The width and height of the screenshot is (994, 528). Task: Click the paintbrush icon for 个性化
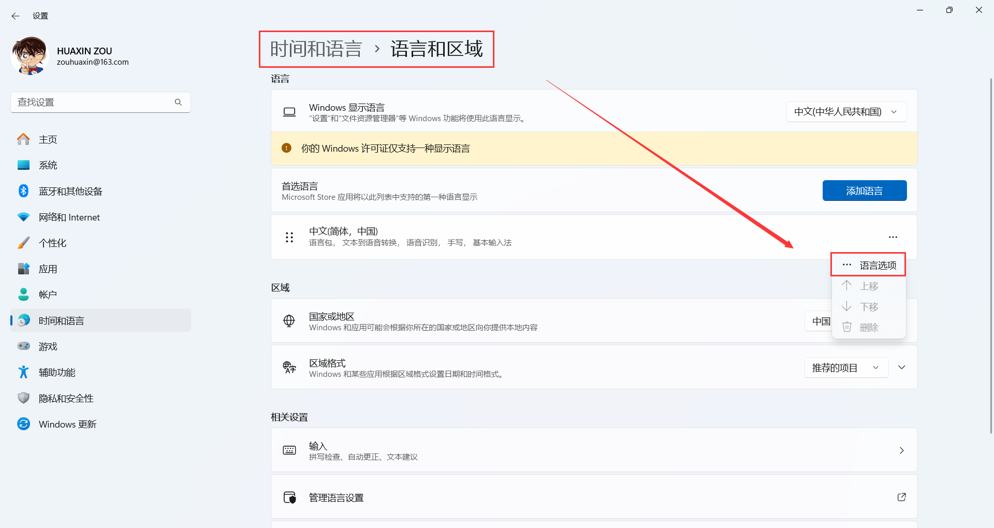(x=23, y=243)
